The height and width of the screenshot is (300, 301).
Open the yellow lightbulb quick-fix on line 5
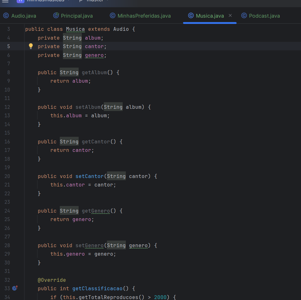(x=31, y=46)
